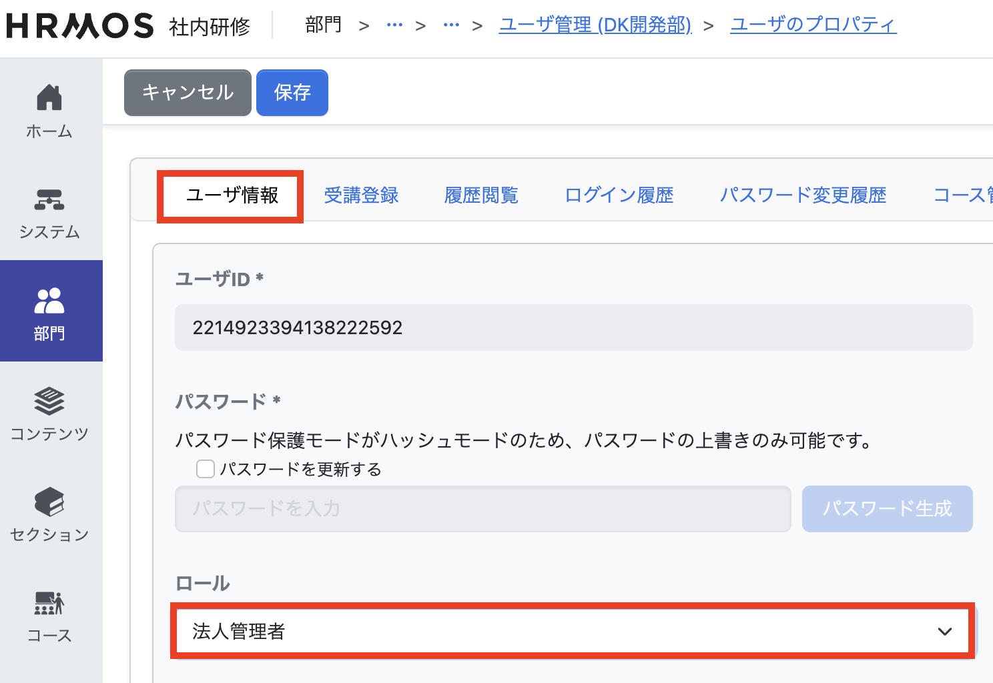The width and height of the screenshot is (993, 683).
Task: Go to the System sidebar icon
Action: coord(49,199)
